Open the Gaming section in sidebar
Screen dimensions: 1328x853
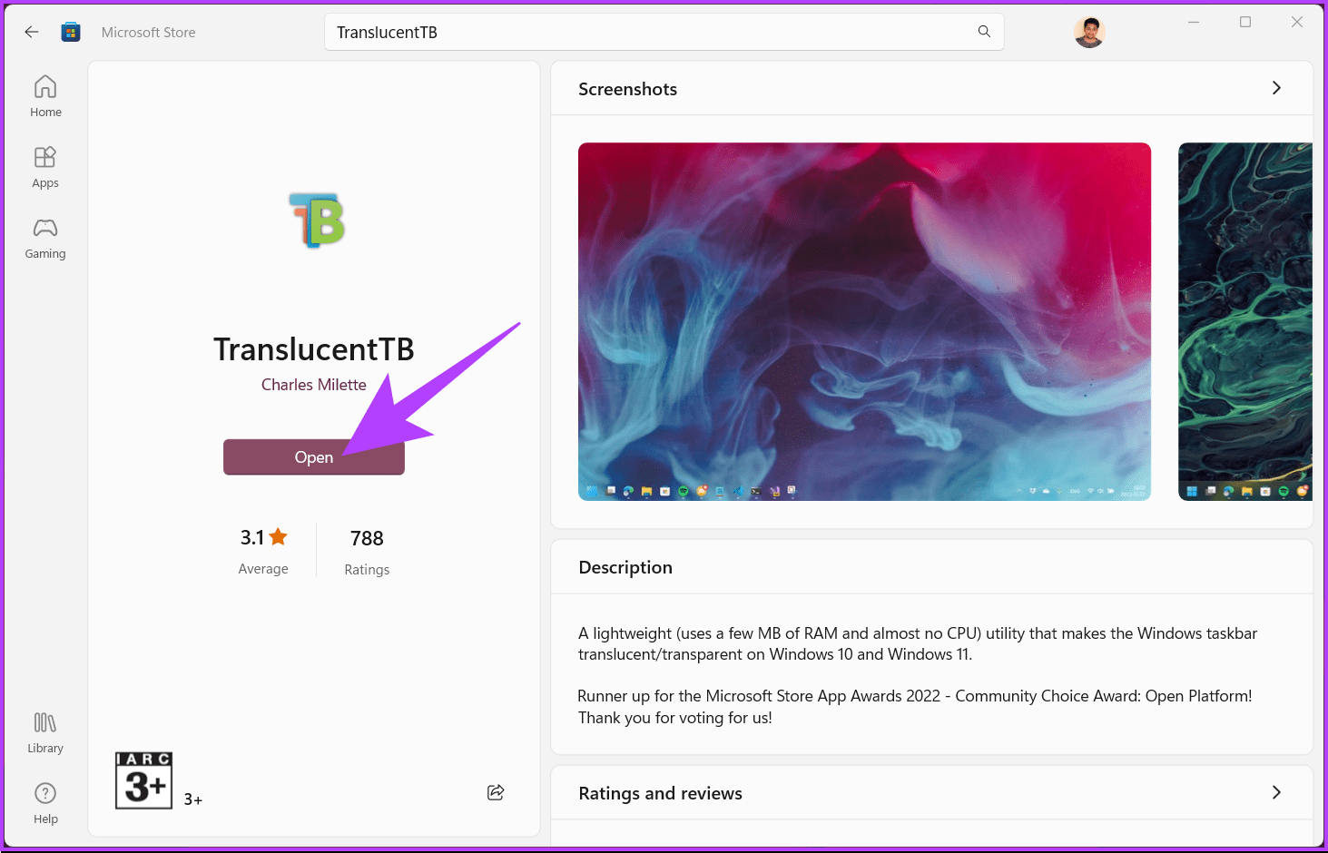[x=45, y=238]
